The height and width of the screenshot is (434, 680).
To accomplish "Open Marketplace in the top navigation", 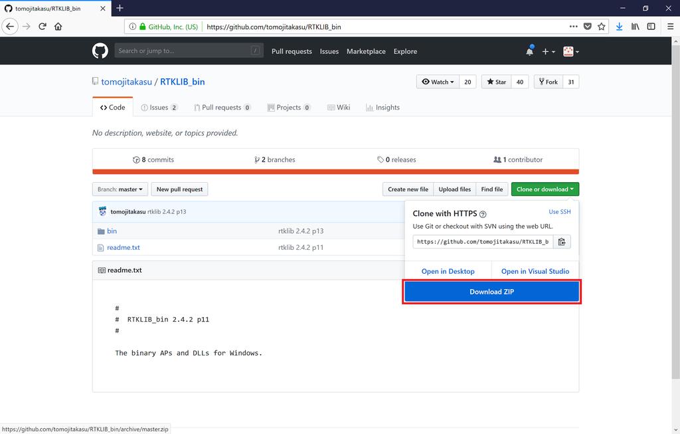I will [366, 51].
